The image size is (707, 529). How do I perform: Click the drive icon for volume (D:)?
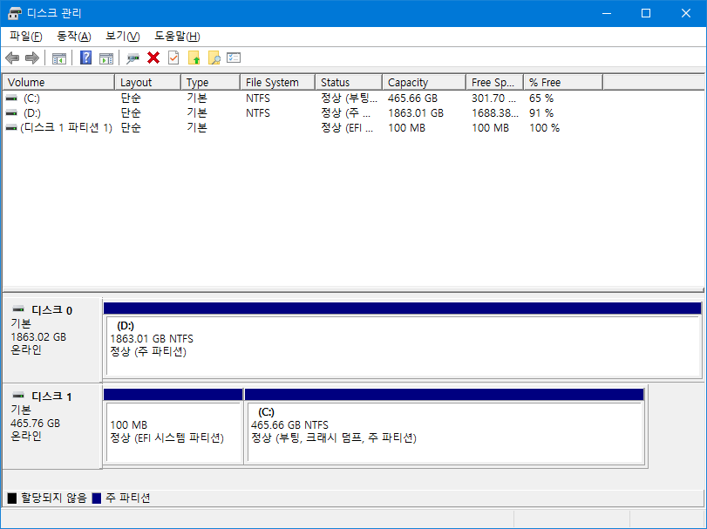pyautogui.click(x=11, y=112)
